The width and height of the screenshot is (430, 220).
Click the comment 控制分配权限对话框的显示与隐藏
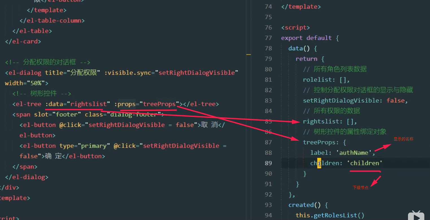(358, 90)
